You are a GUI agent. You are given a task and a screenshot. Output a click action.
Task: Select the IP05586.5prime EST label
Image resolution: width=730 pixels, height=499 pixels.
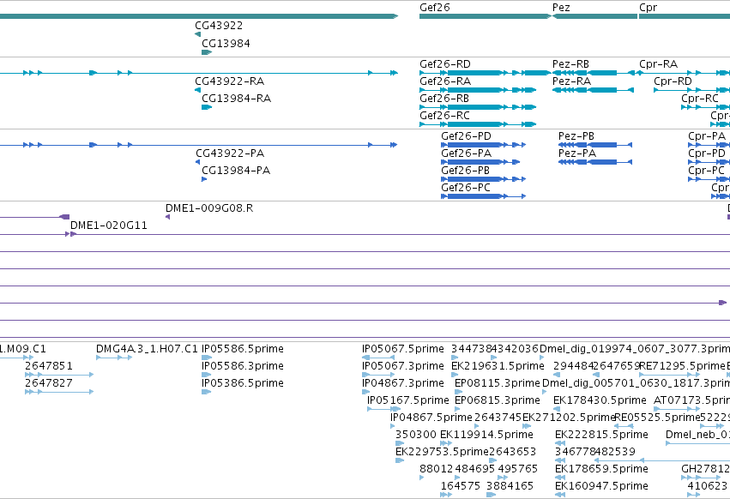pyautogui.click(x=243, y=349)
